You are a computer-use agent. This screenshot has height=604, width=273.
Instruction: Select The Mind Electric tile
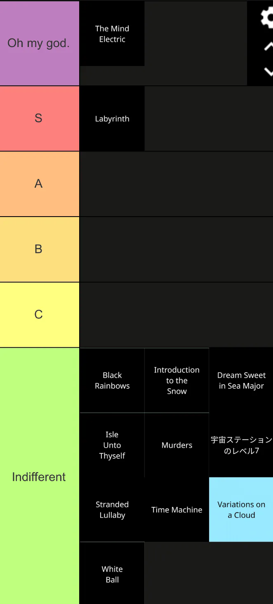[112, 34]
